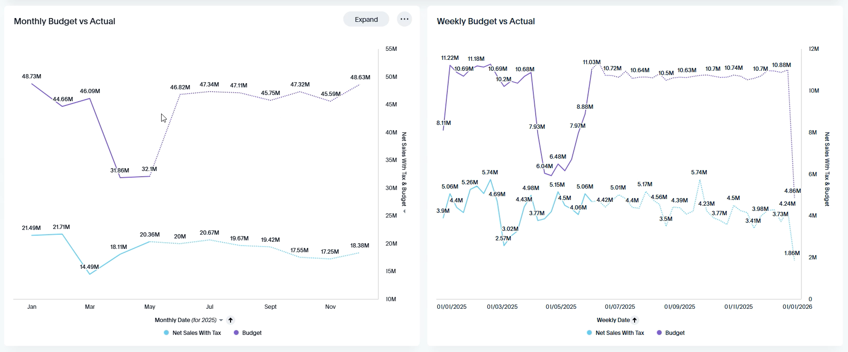
Task: Click sort arrow beside Weekly Date
Action: coord(635,320)
